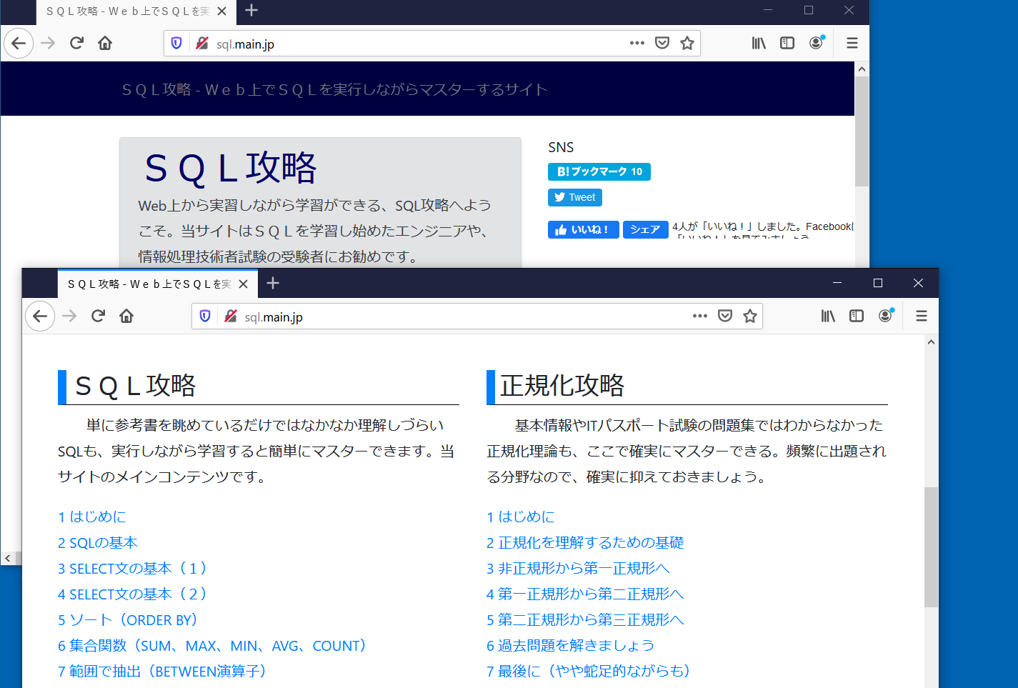Bookmark star in background window
The width and height of the screenshot is (1018, 688).
pos(687,43)
